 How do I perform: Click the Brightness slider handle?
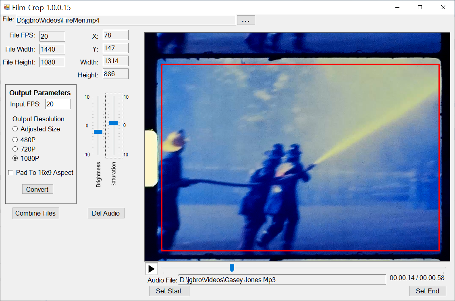[98, 132]
